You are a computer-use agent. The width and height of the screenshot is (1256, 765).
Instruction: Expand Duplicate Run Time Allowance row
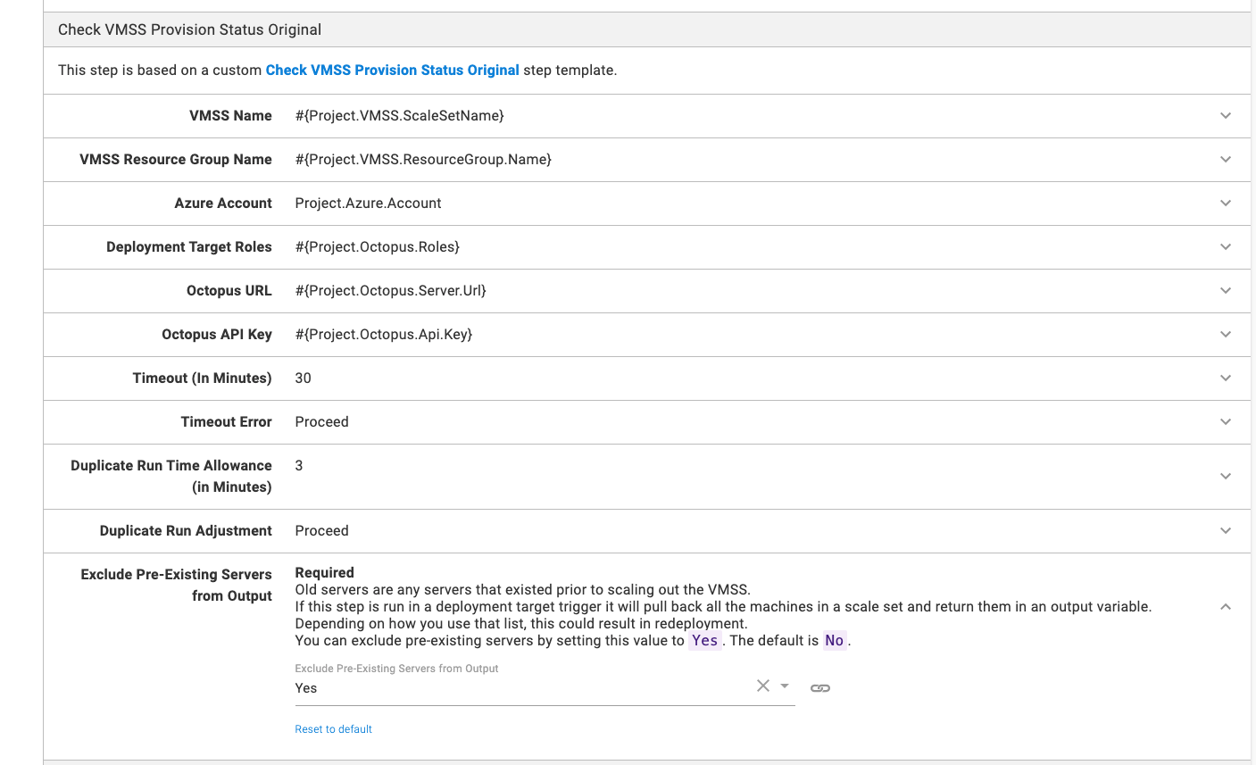(x=1226, y=477)
